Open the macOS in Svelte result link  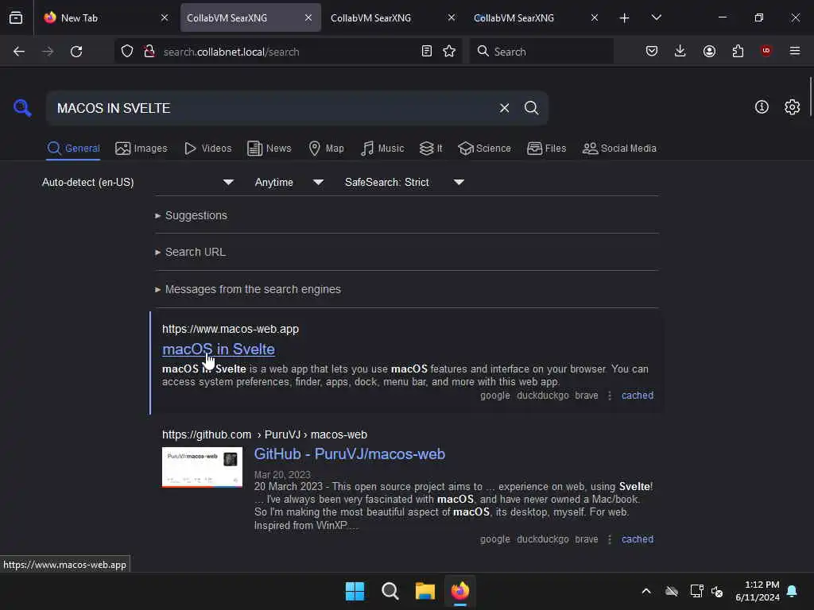click(x=219, y=349)
